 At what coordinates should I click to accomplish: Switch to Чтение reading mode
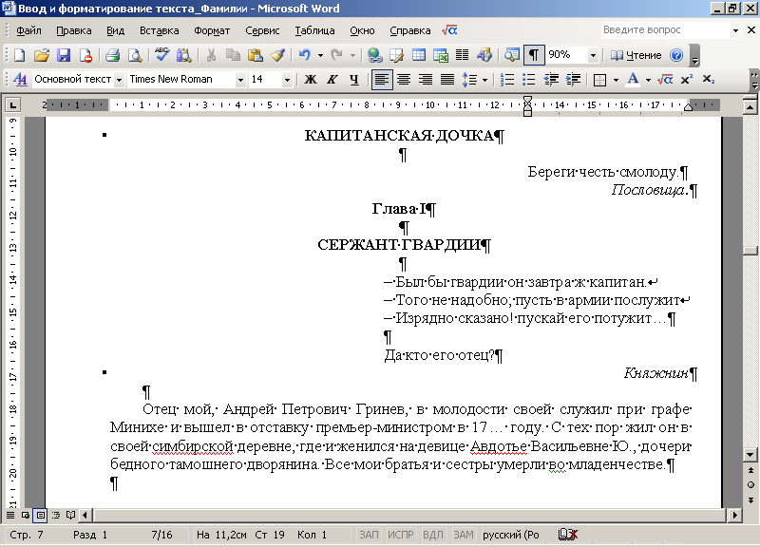(636, 55)
